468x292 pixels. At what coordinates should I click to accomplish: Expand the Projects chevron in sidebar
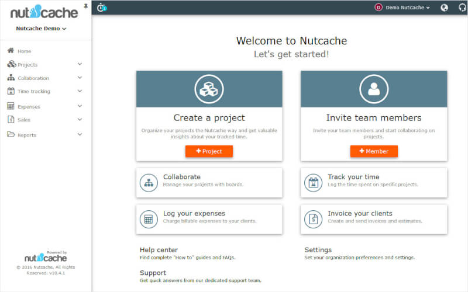coord(80,64)
